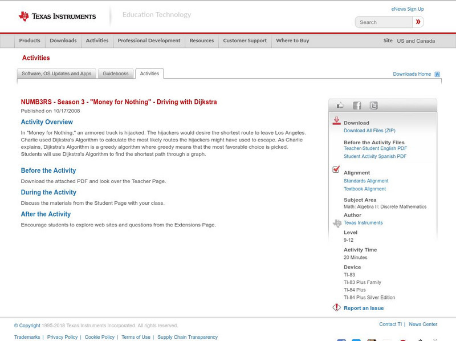The height and width of the screenshot is (341, 456).
Task: Open Supply Chain Transparency link
Action: click(x=188, y=337)
